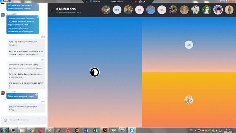Select the blue sky participant avatar
The width and height of the screenshot is (236, 133).
[x=151, y=10]
